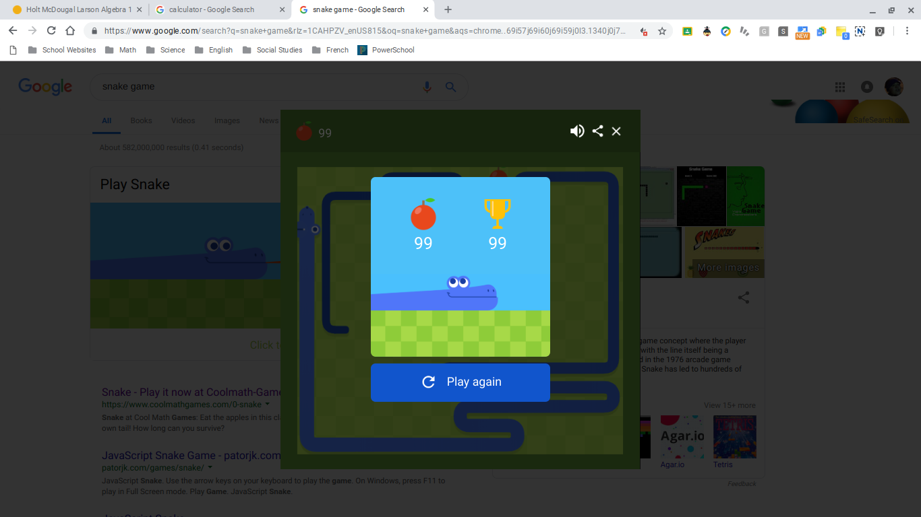This screenshot has height=517, width=921.
Task: Click the gold trophy high score icon
Action: coord(498,213)
